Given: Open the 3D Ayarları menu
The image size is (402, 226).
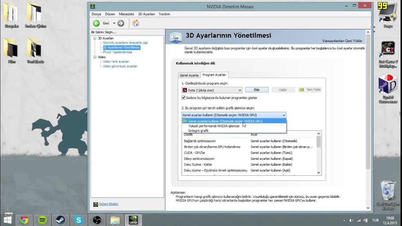Looking at the screenshot, I should click(x=146, y=14).
